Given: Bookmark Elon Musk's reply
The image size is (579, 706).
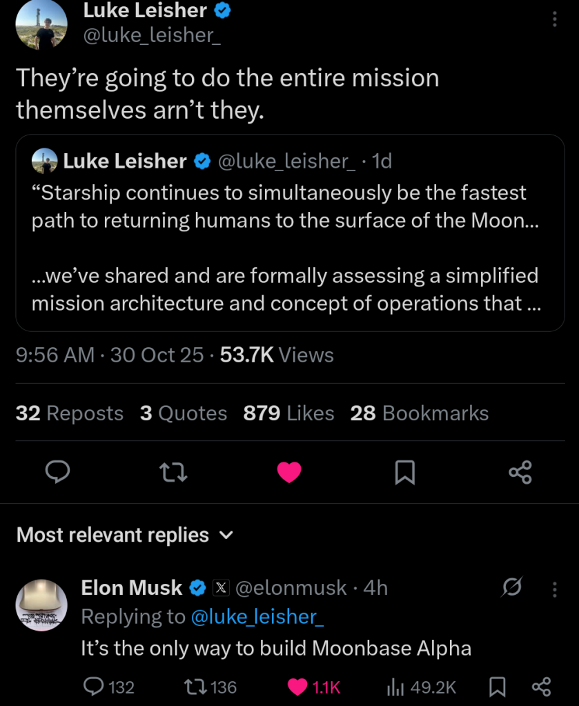Looking at the screenshot, I should click(x=497, y=687).
